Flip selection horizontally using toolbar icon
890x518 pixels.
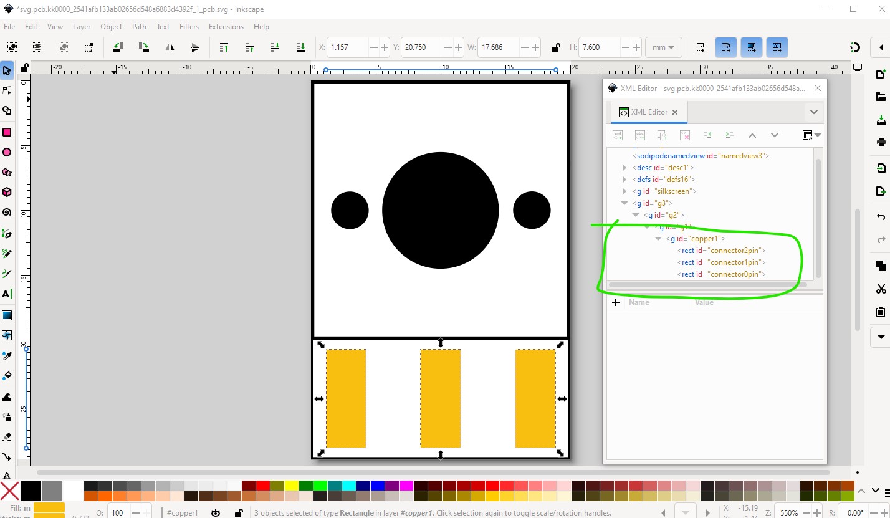tap(170, 47)
